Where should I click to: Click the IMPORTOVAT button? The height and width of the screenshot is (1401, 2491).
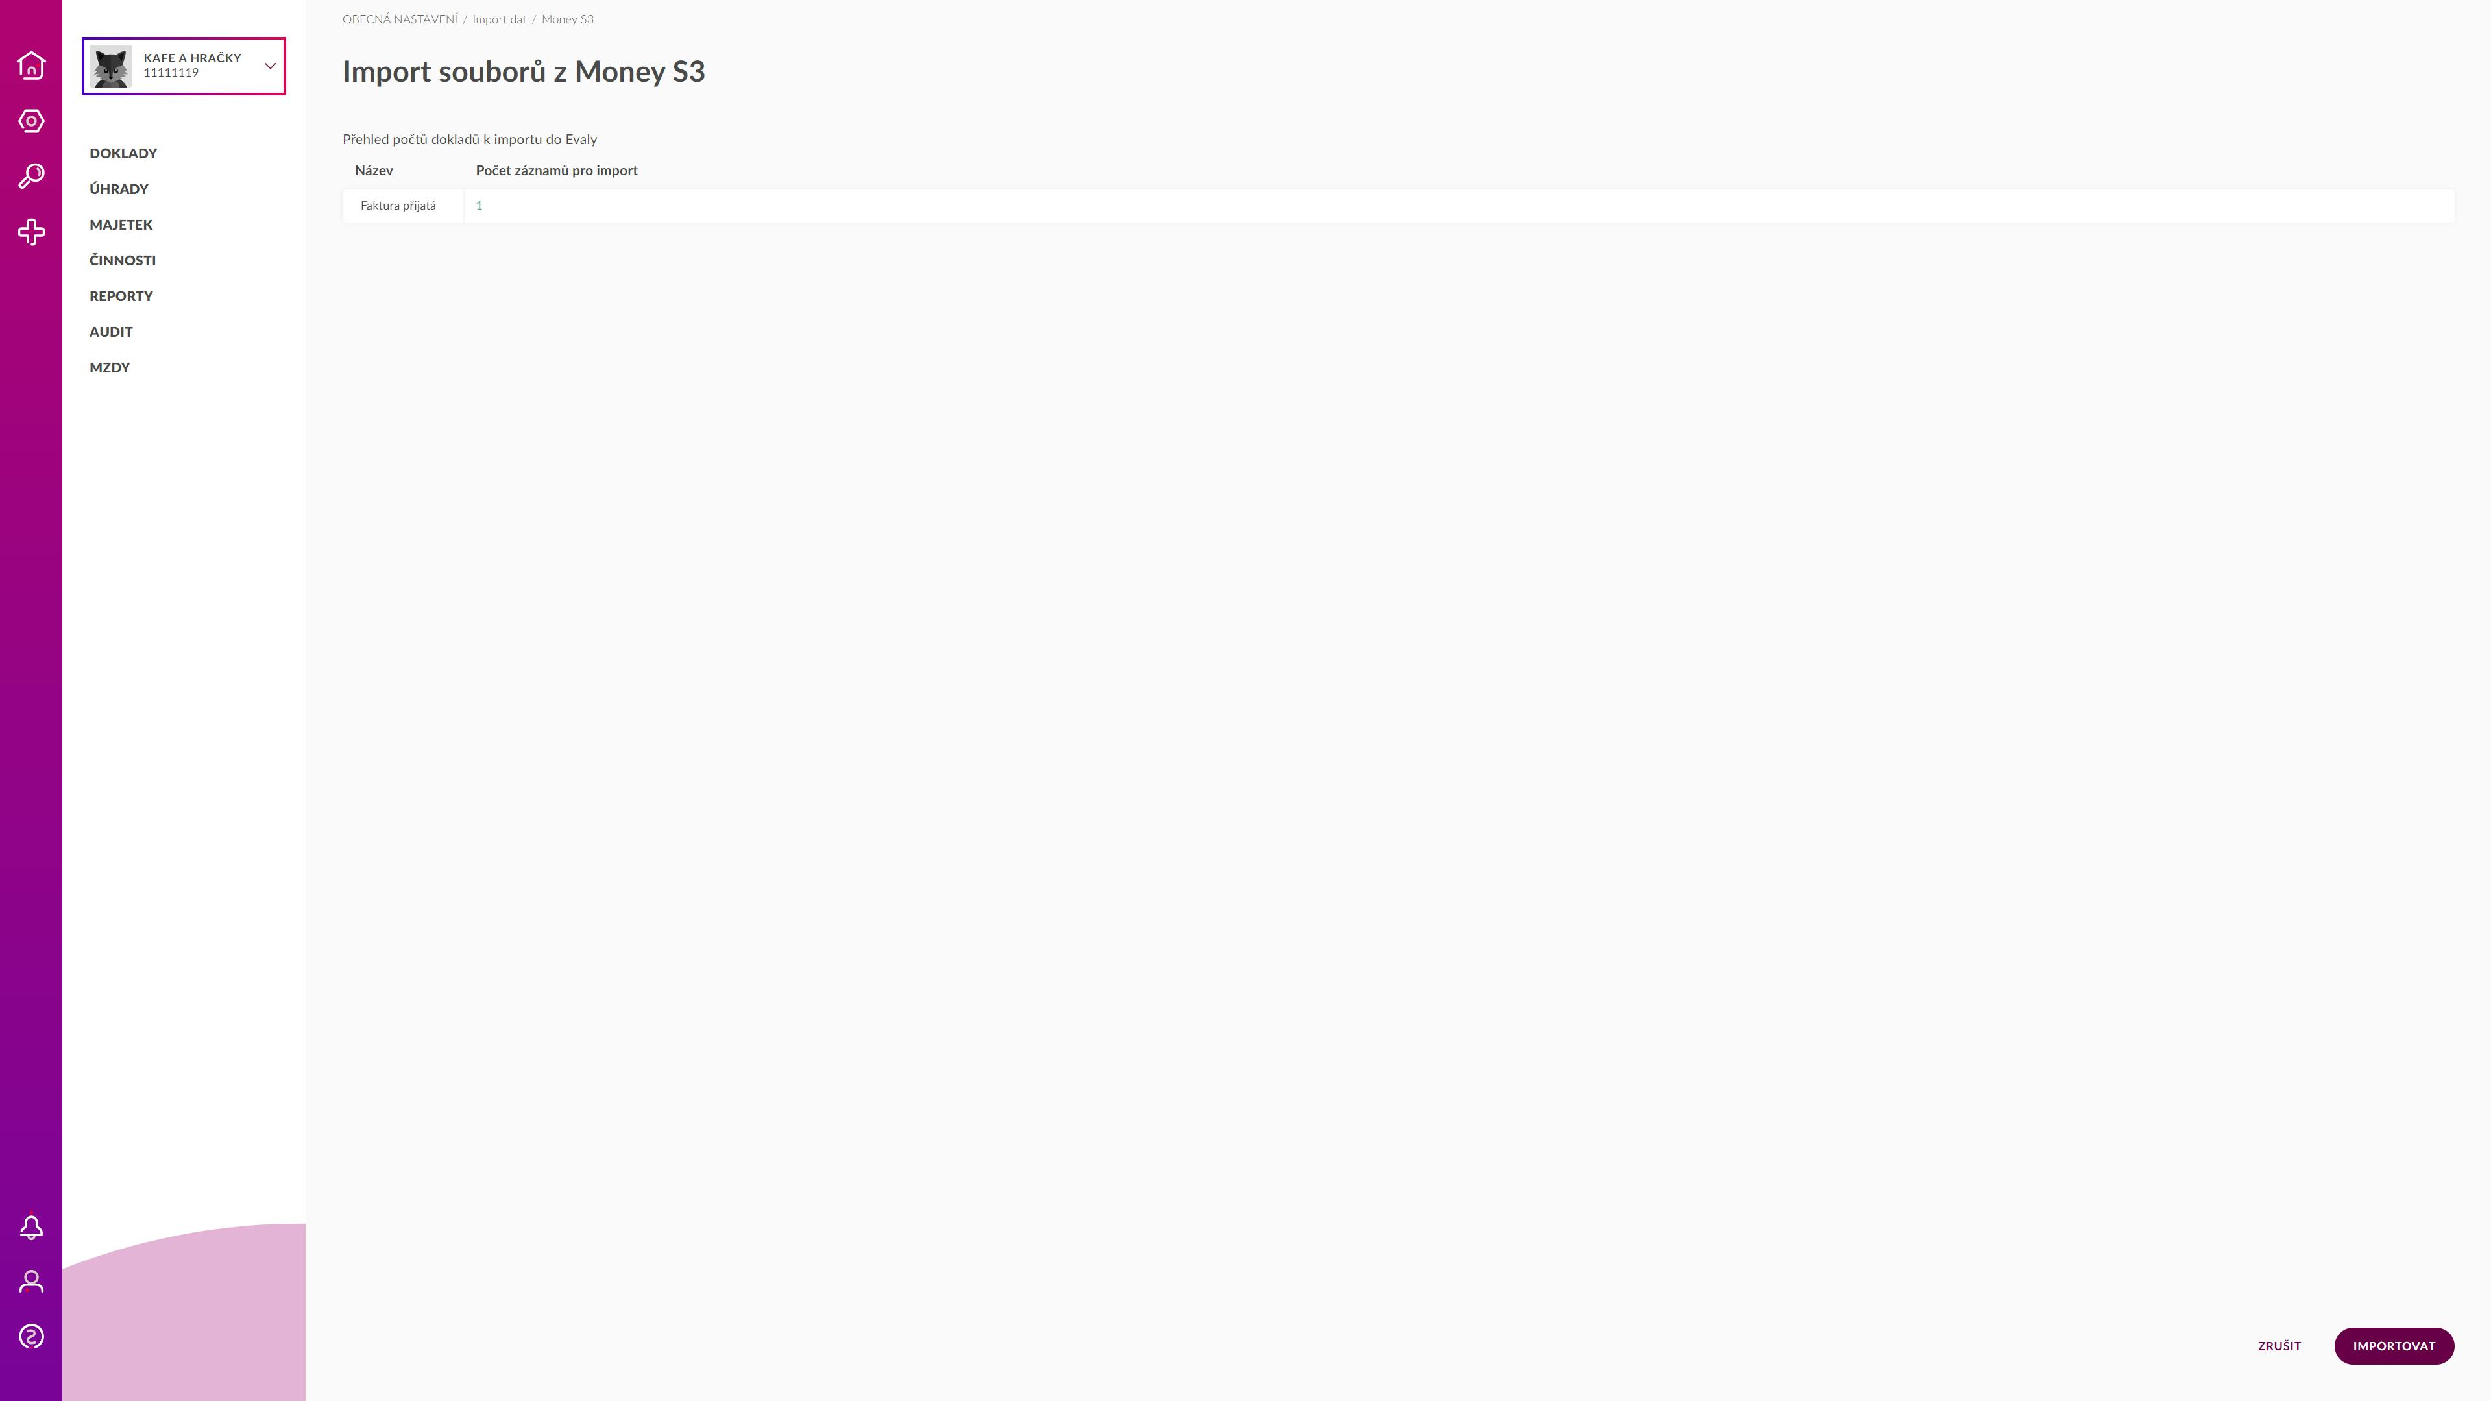coord(2393,1346)
